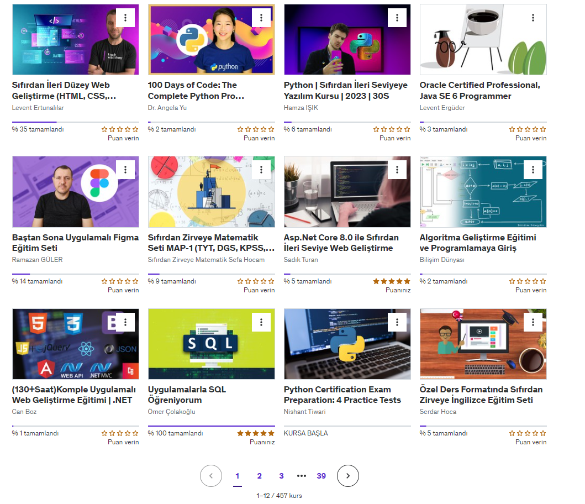Jump to last page 39
The image size is (585, 504).
(x=322, y=476)
